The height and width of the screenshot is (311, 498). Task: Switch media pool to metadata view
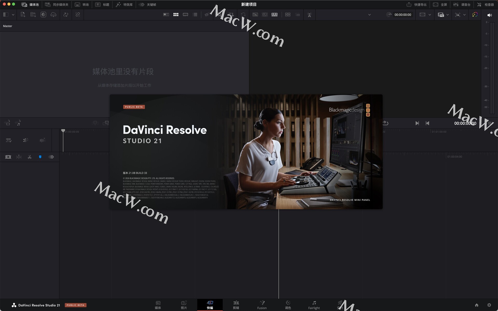pos(166,15)
